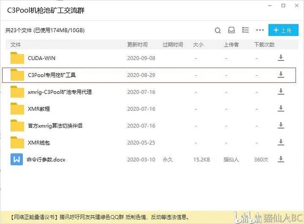
Task: Open the folder named C3Pool专用挖矿工具
Action: (52, 75)
